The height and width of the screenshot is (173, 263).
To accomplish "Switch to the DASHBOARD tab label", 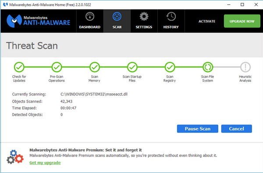I will (90, 27).
